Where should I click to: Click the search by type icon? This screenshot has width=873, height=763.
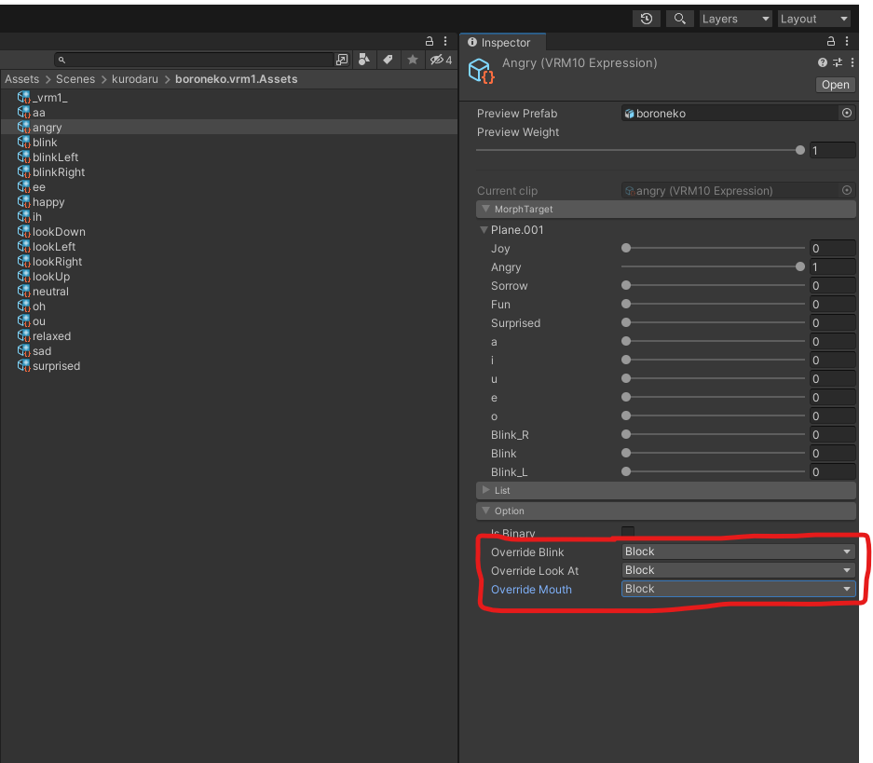pyautogui.click(x=365, y=60)
